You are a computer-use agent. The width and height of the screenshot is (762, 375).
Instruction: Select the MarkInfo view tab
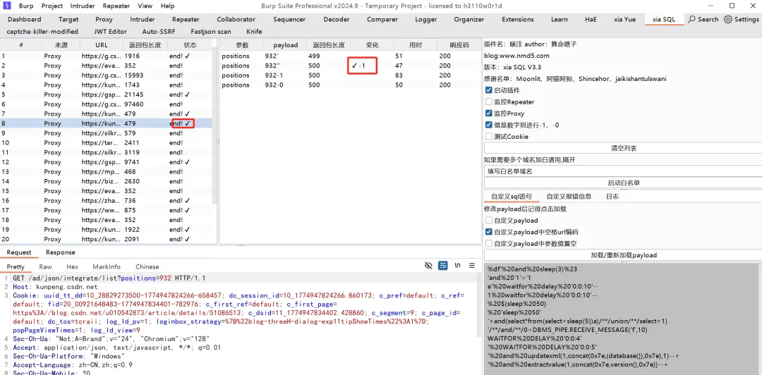point(107,266)
